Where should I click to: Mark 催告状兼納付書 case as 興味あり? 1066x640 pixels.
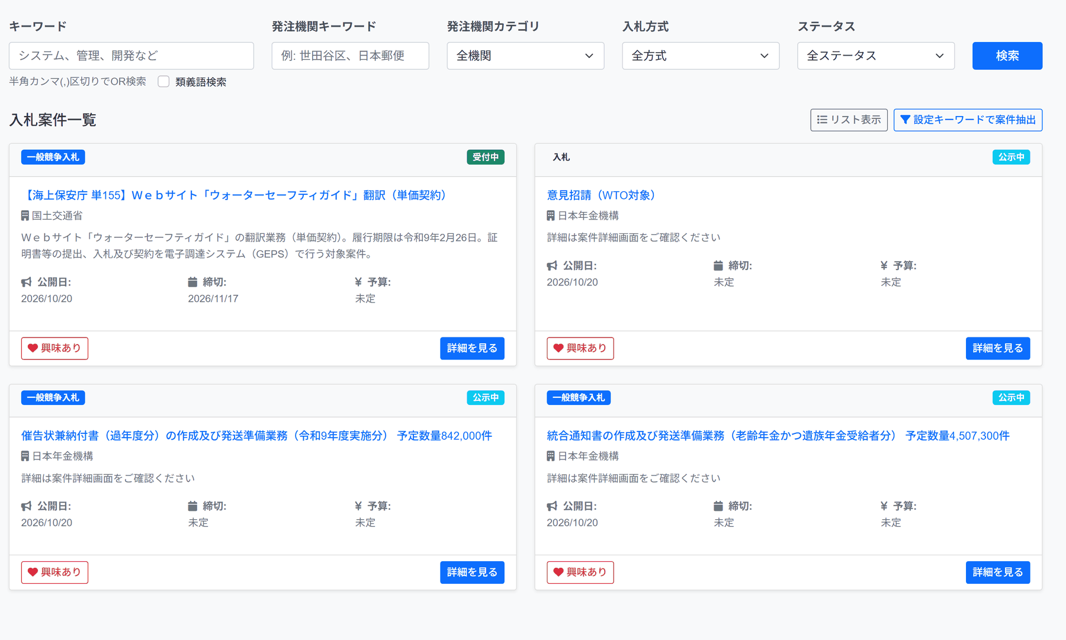(54, 573)
